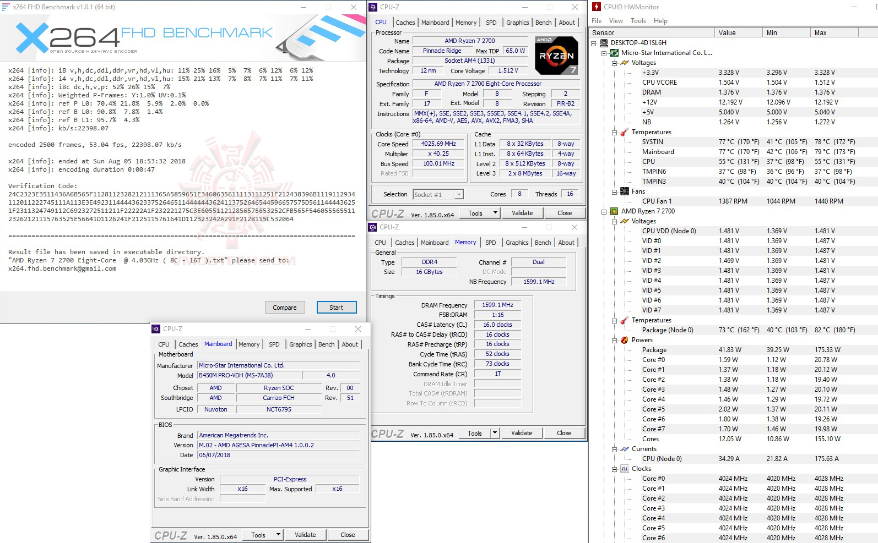878x543 pixels.
Task: Switch to SPD tab in top CPU-Z
Action: point(491,23)
